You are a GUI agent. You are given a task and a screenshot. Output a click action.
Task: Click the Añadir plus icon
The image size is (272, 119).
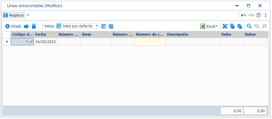[7, 26]
